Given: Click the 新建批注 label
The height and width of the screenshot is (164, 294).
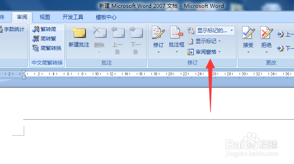Looking at the screenshot, I should pos(79,45).
